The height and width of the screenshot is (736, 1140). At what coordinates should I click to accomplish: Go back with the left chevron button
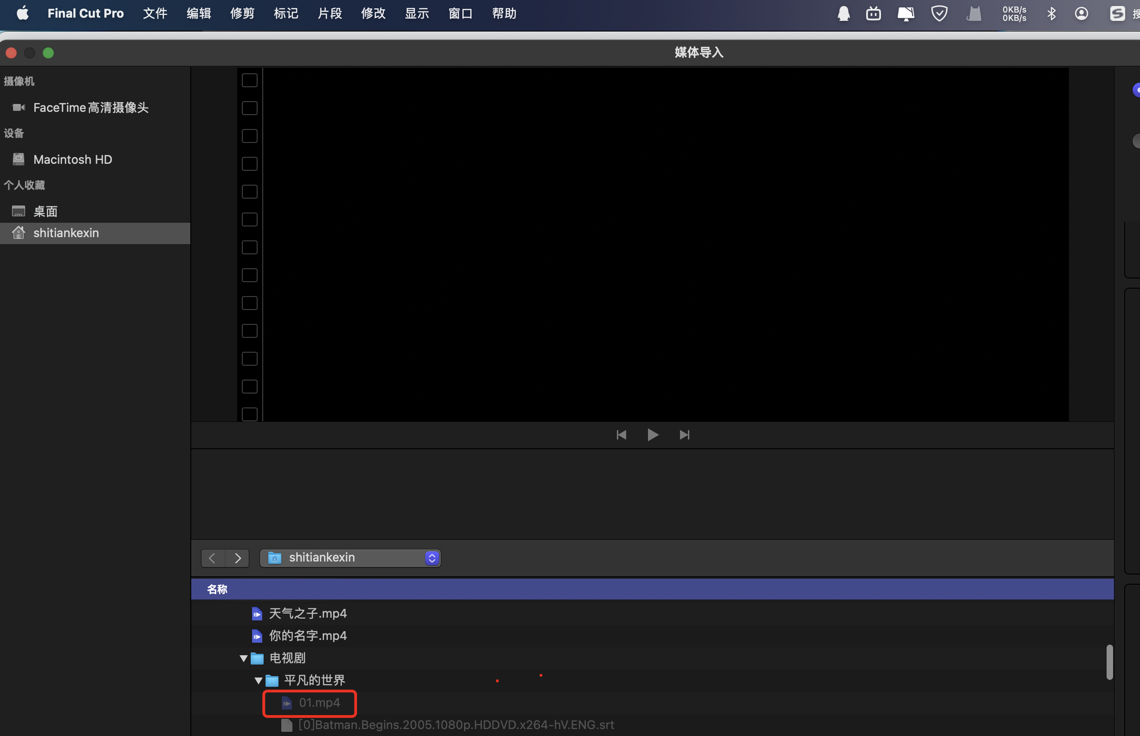[213, 558]
